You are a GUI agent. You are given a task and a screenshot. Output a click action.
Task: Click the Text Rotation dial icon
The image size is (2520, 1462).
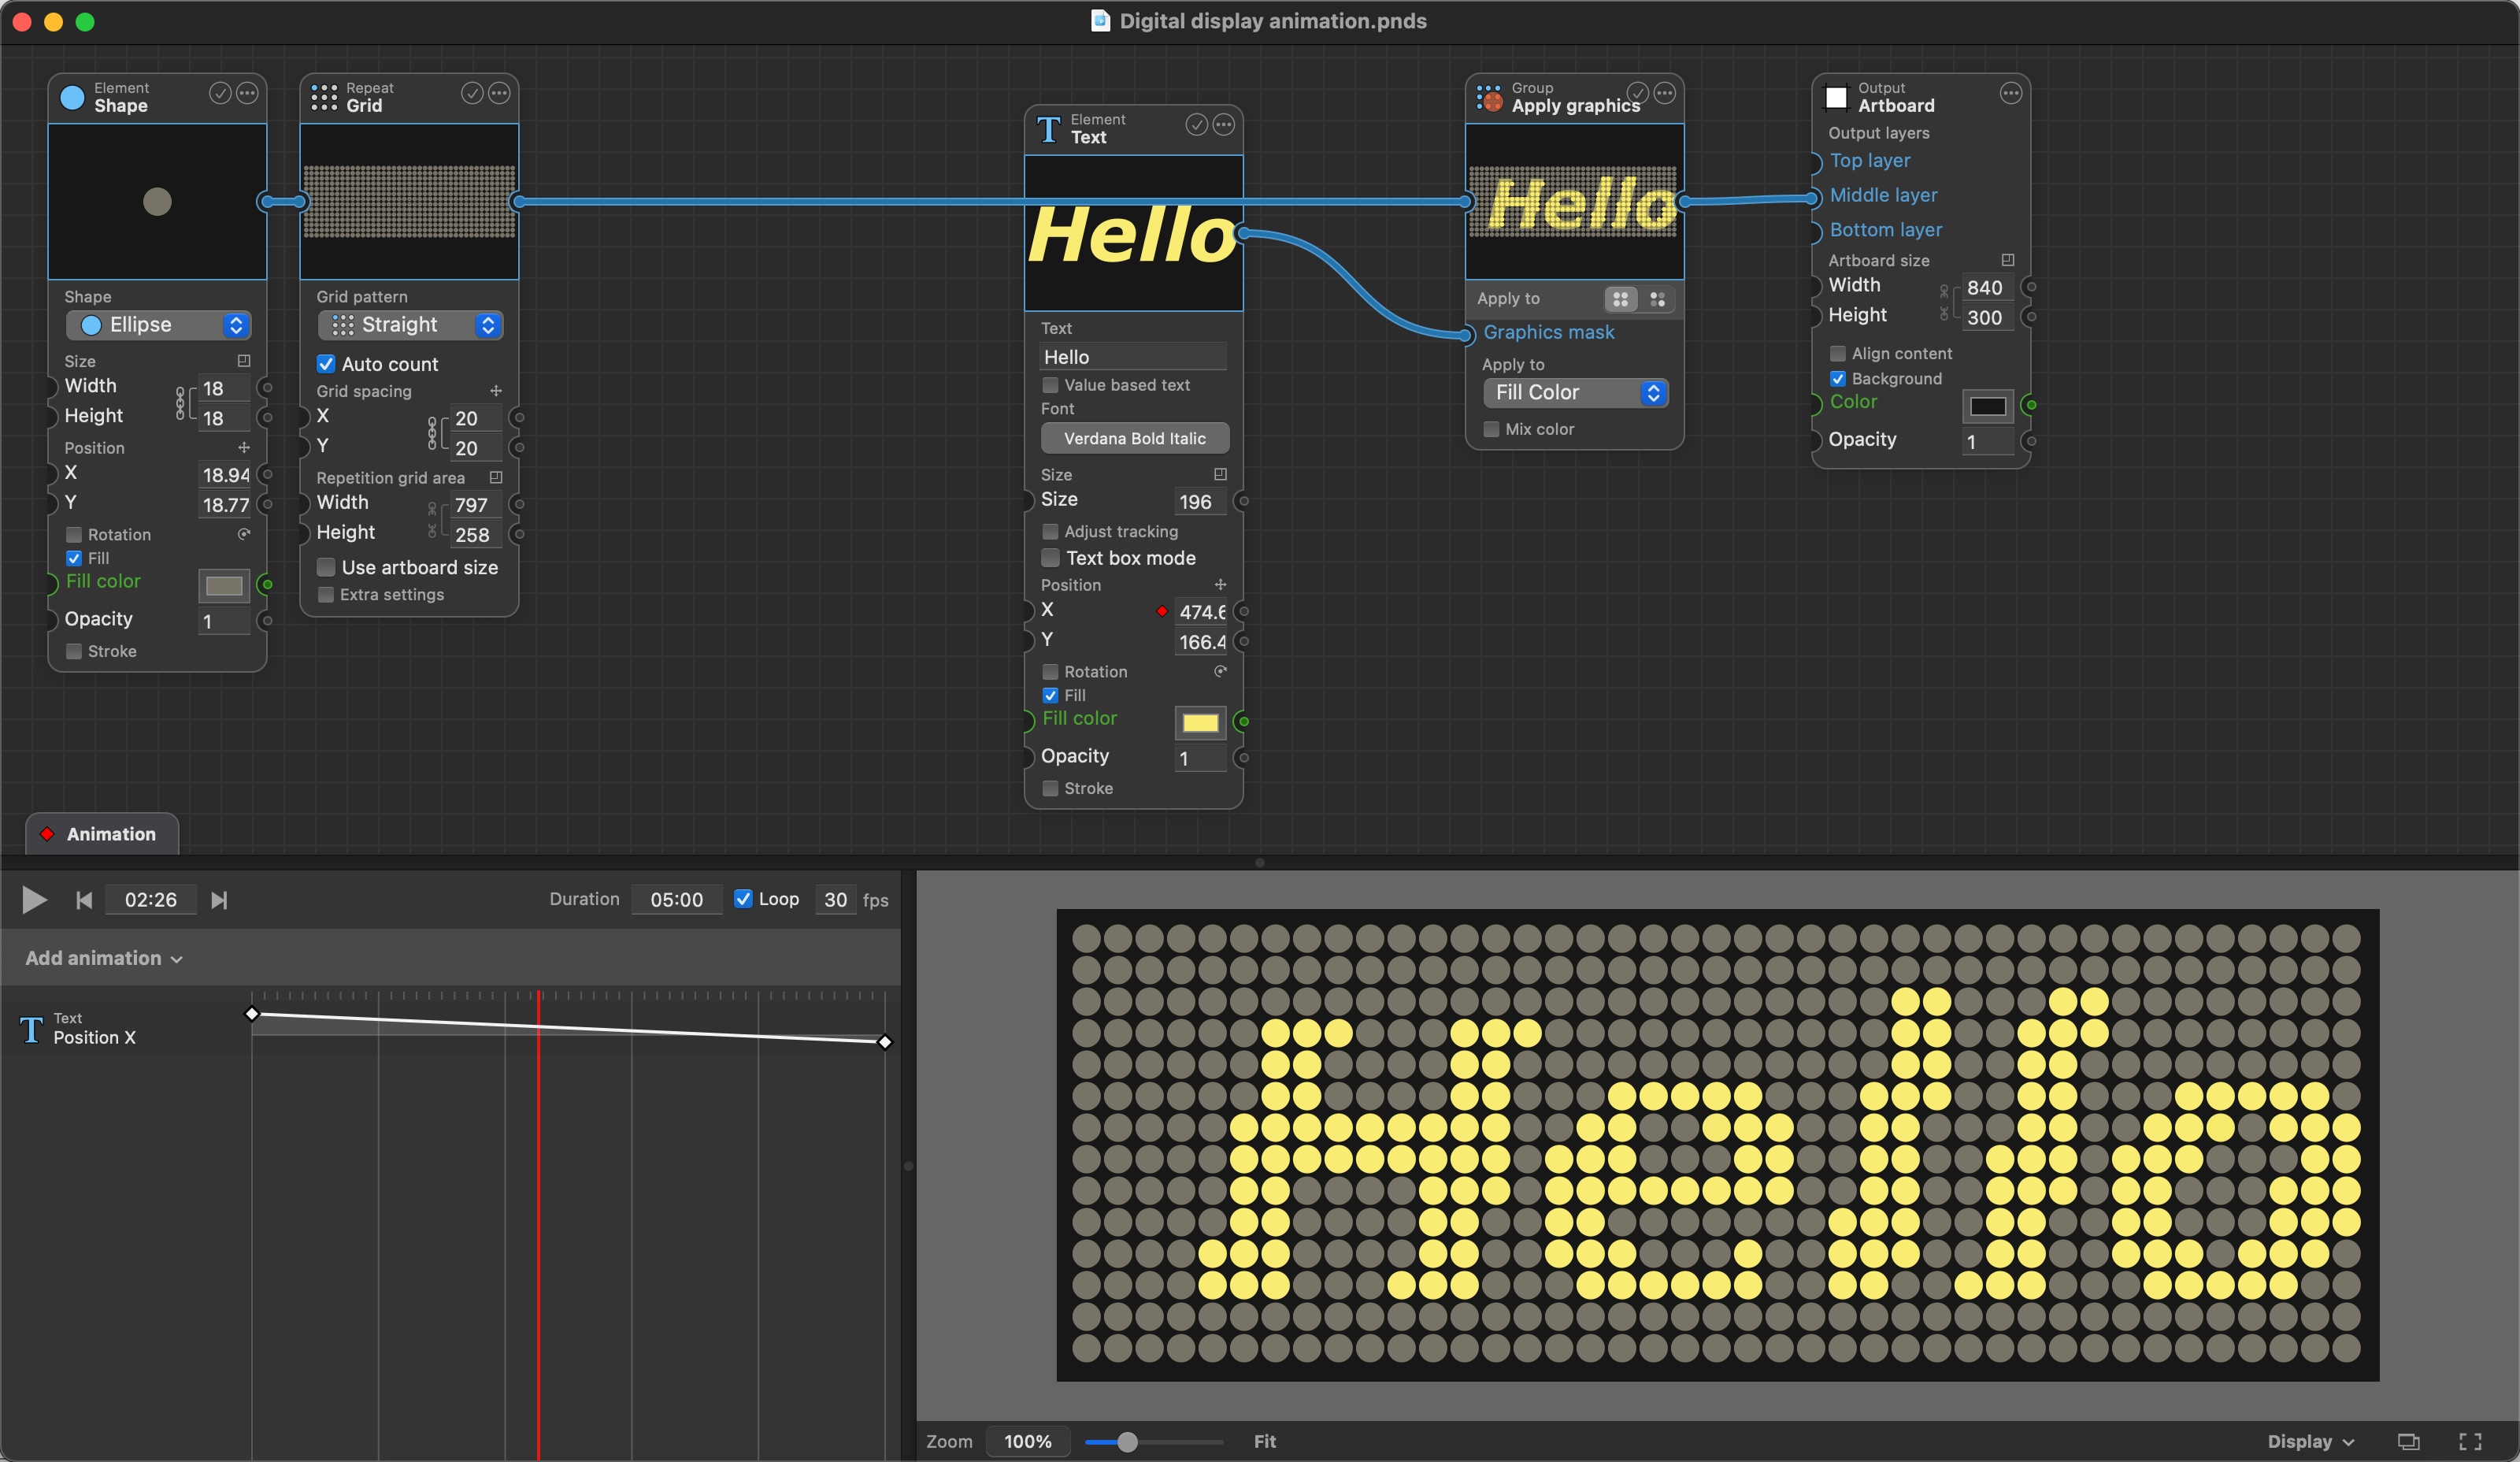(x=1220, y=671)
